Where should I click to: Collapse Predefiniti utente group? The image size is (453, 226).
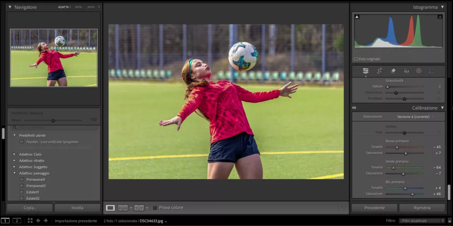(x=15, y=135)
